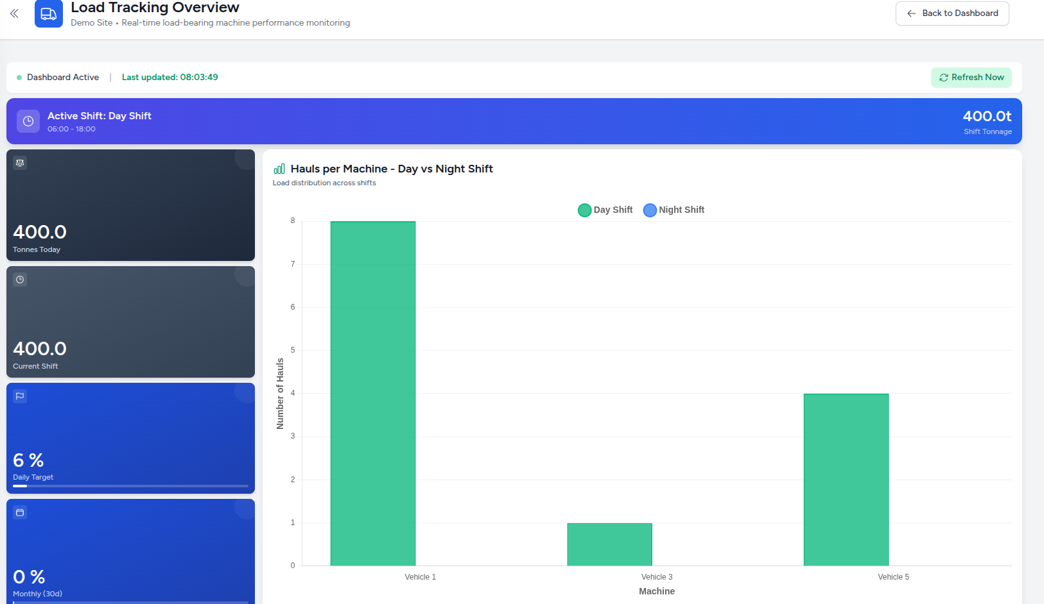Image resolution: width=1044 pixels, height=604 pixels.
Task: Click the clock icon on Current Shift card
Action: (19, 280)
